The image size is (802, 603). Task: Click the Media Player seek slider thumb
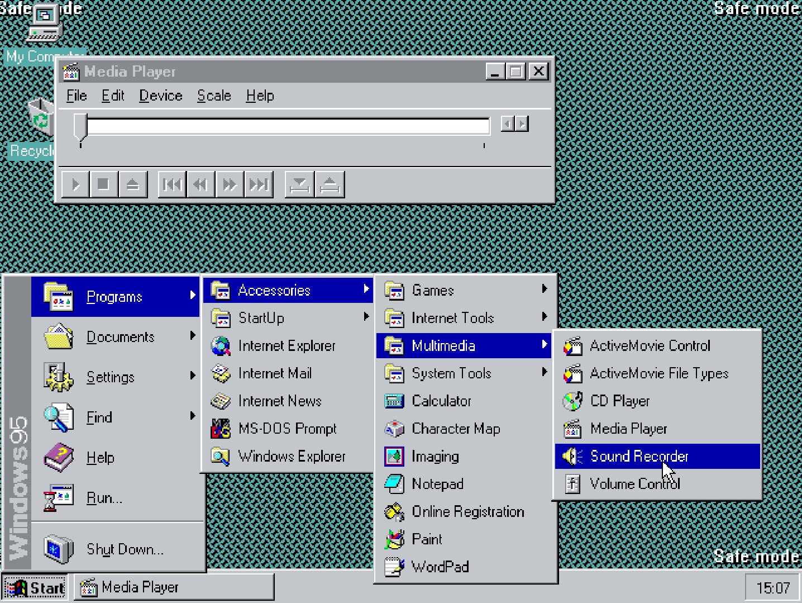pyautogui.click(x=80, y=127)
